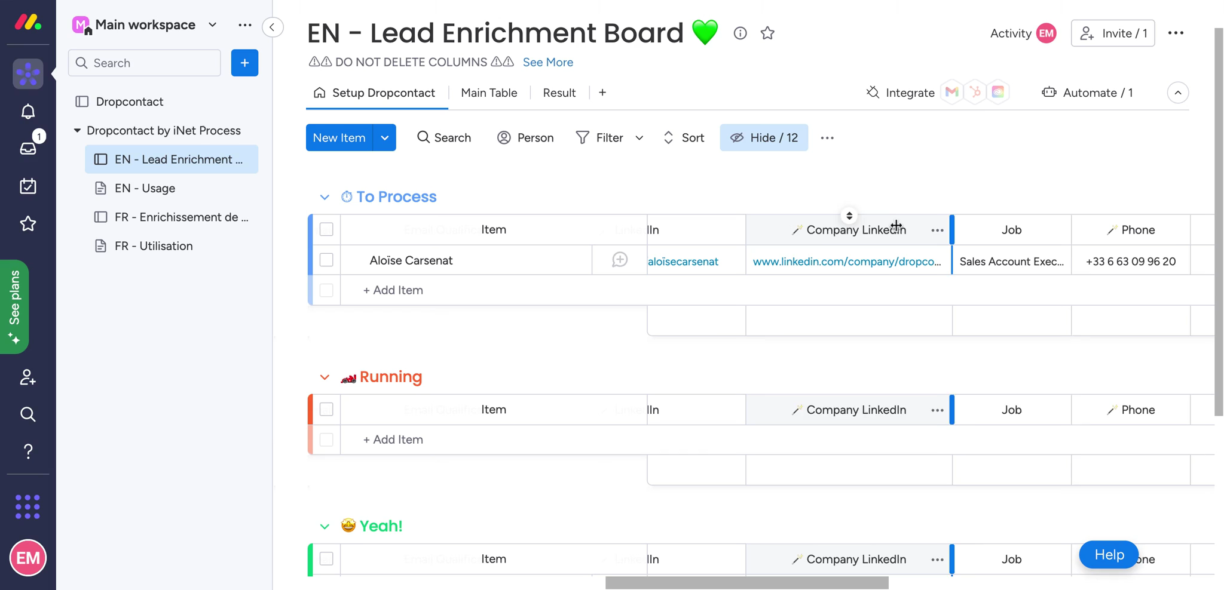Open Filter options dropdown arrow
Screen dimensions: 1224x590
(639, 138)
